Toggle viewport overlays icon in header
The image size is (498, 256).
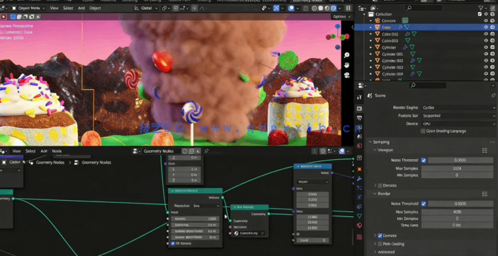[x=291, y=8]
